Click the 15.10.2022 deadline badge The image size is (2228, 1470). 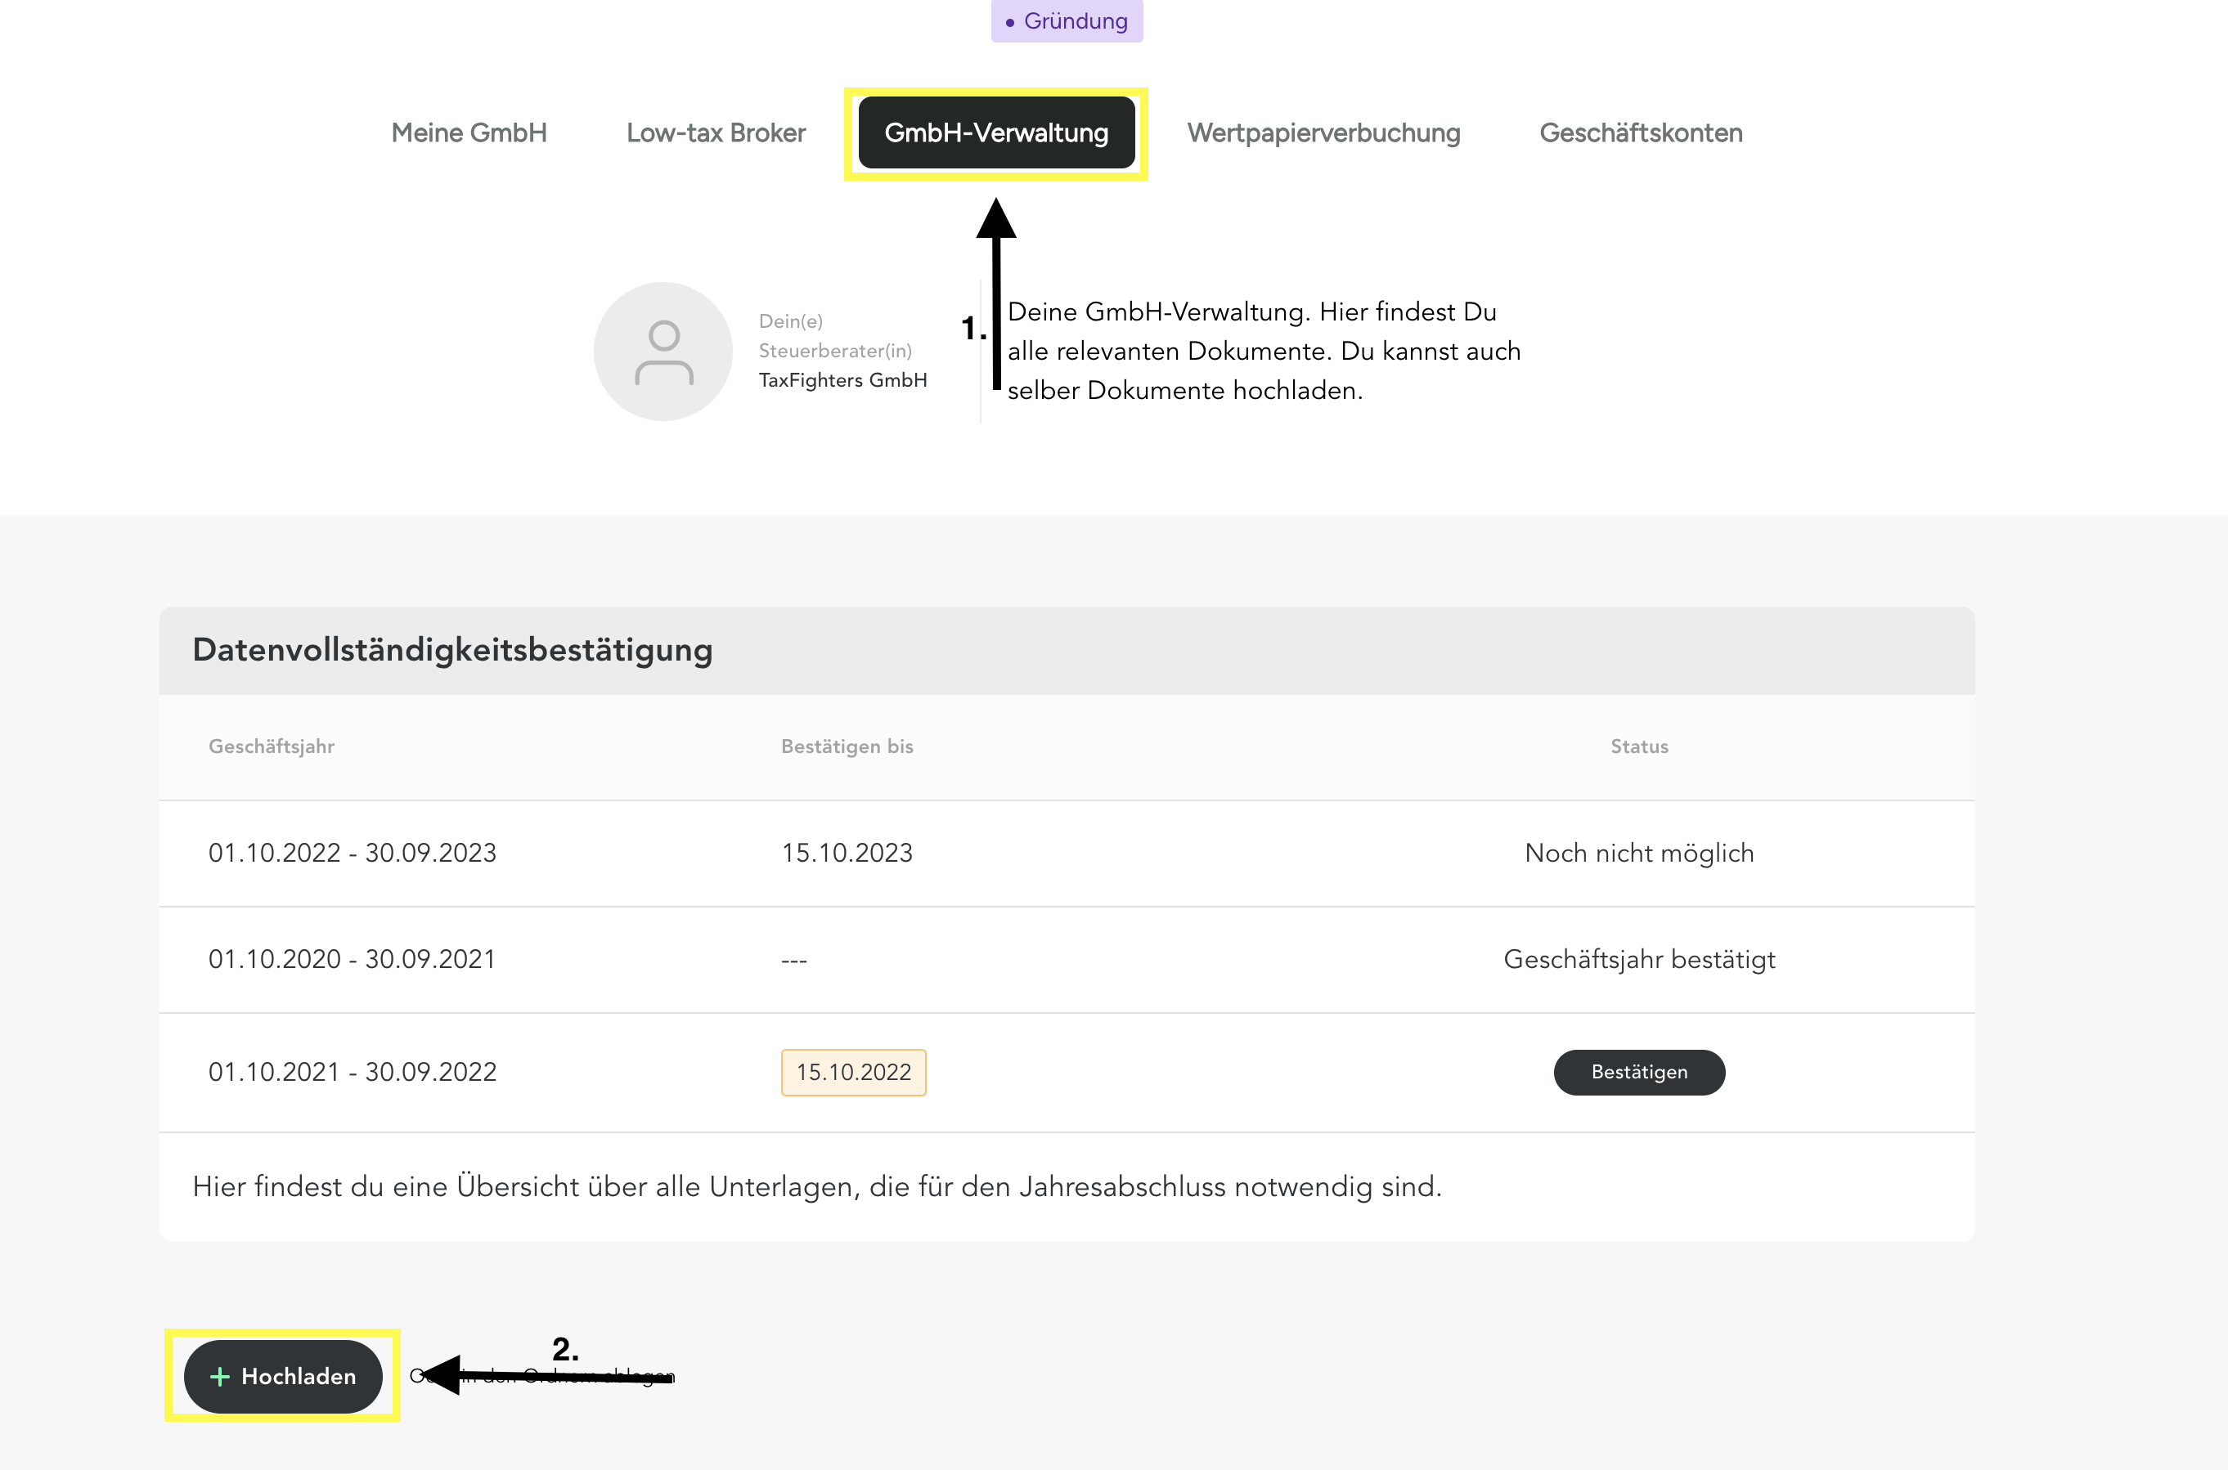(x=852, y=1072)
